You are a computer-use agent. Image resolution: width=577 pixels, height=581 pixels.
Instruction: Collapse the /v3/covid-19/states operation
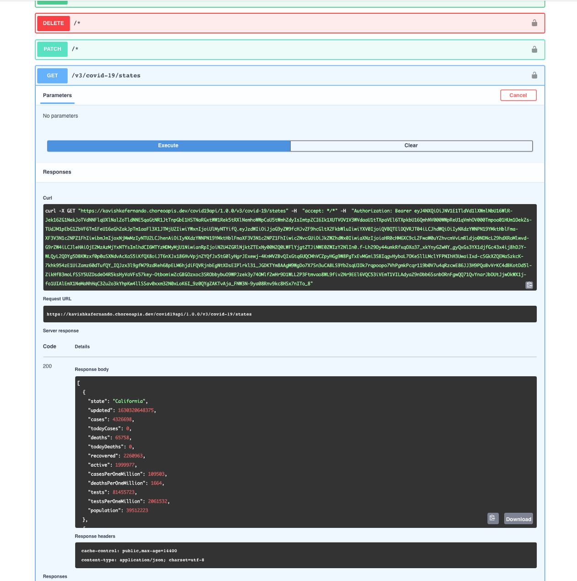(106, 76)
